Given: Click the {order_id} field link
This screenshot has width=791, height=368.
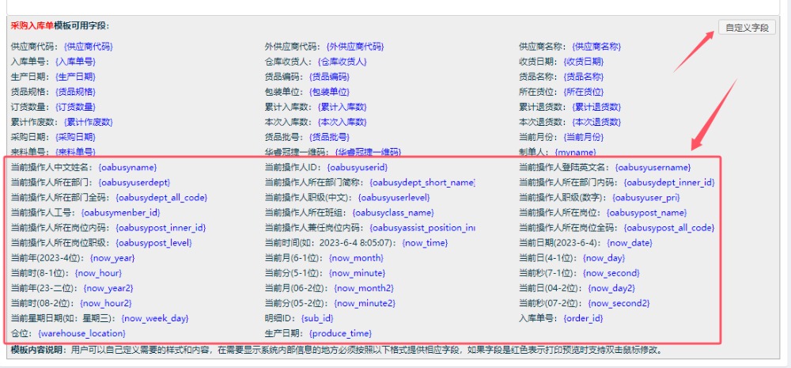Looking at the screenshot, I should click(582, 318).
